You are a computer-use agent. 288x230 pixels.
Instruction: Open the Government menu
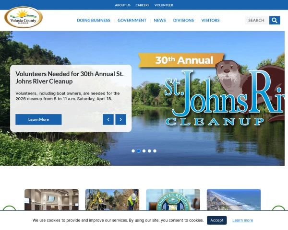(132, 20)
